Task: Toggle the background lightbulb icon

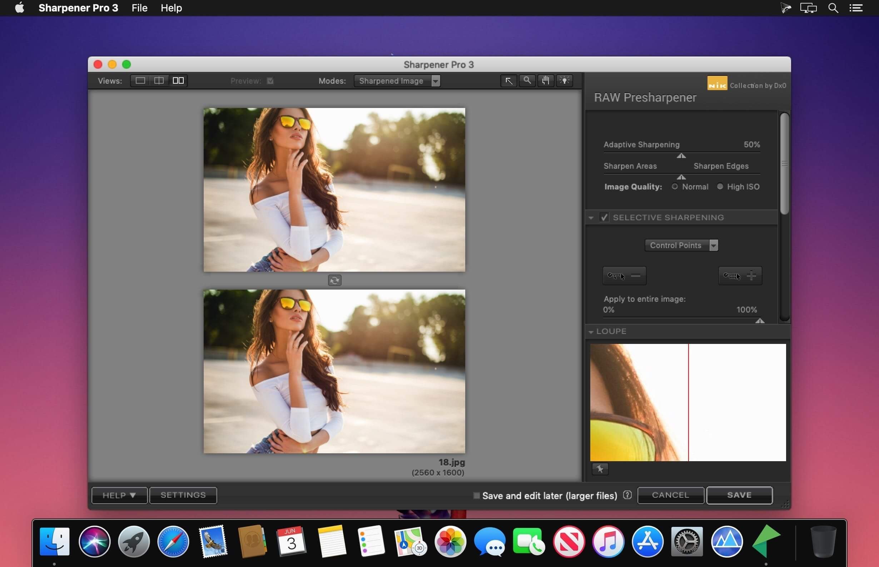Action: 564,81
